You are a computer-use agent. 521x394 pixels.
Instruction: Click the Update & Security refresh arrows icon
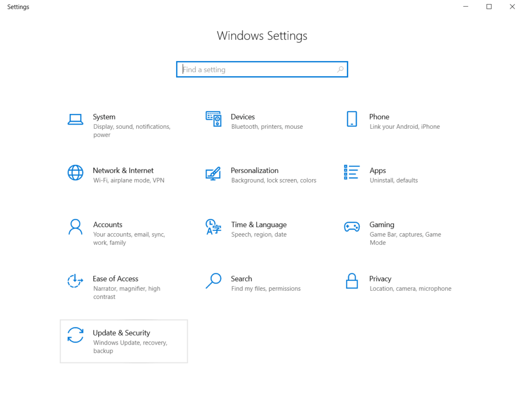[75, 335]
